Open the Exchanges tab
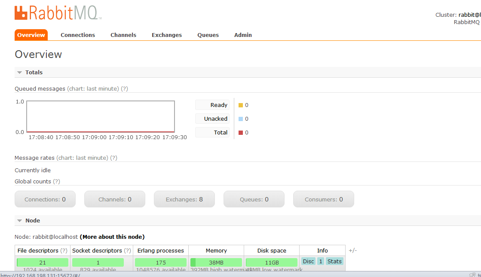Screen dimensions: 481x277 [167, 35]
